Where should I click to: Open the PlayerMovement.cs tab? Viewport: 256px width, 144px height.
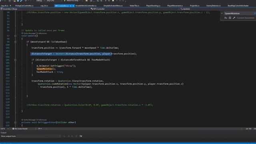(175, 6)
